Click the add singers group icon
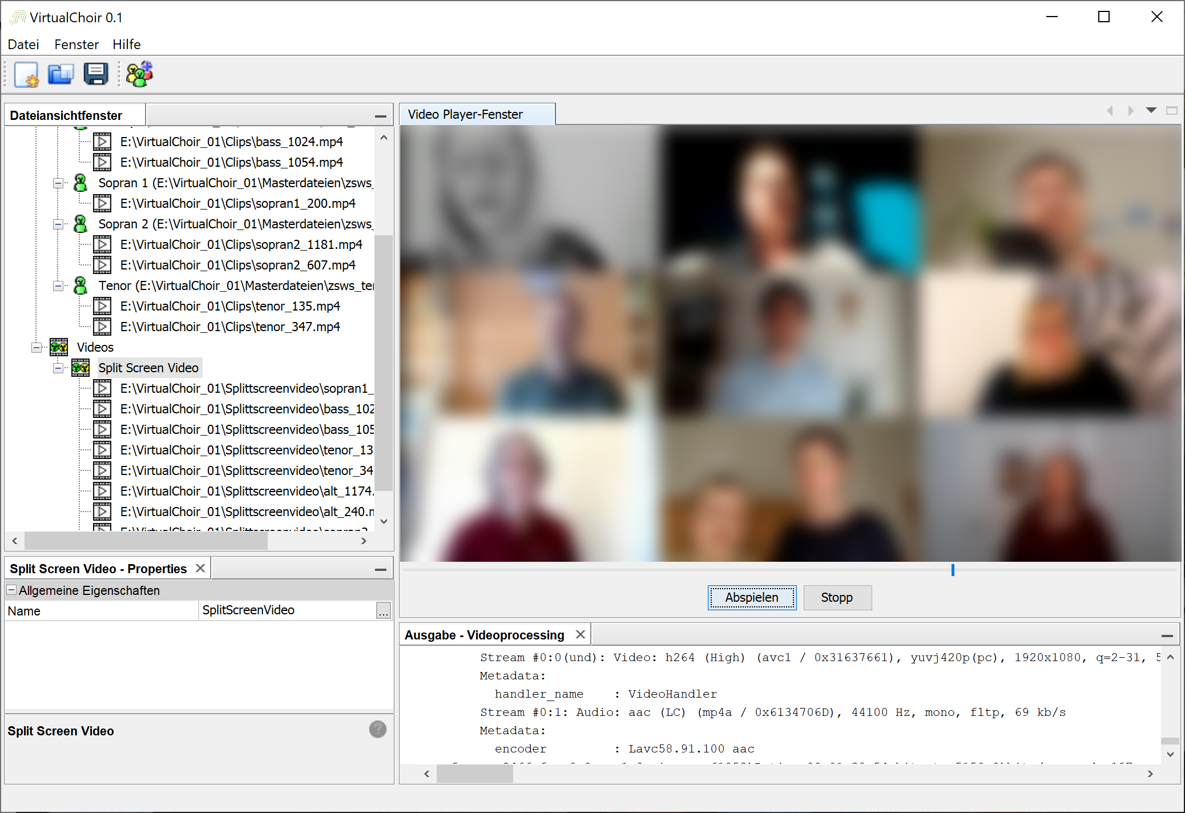Image resolution: width=1185 pixels, height=813 pixels. click(x=139, y=75)
